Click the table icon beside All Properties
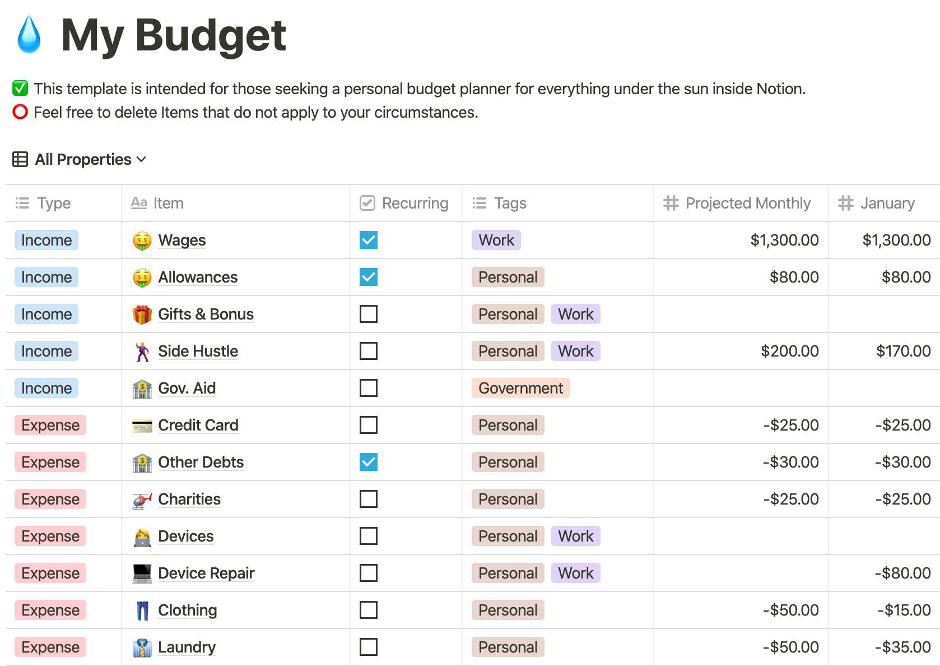 tap(20, 159)
